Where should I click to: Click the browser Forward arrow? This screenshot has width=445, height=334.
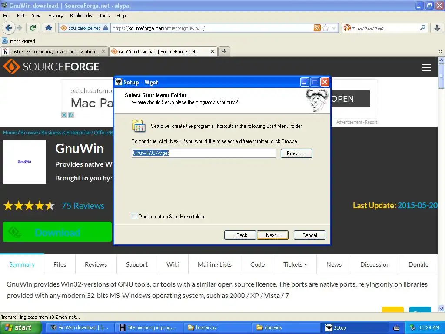click(x=19, y=28)
